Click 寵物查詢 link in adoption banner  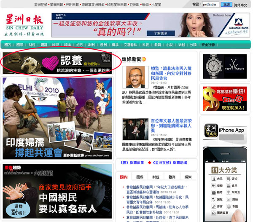(x=92, y=64)
